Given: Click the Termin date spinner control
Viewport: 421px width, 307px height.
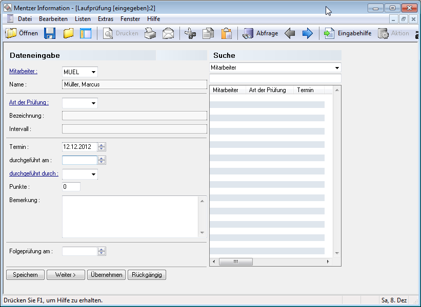Looking at the screenshot, I should pos(102,147).
